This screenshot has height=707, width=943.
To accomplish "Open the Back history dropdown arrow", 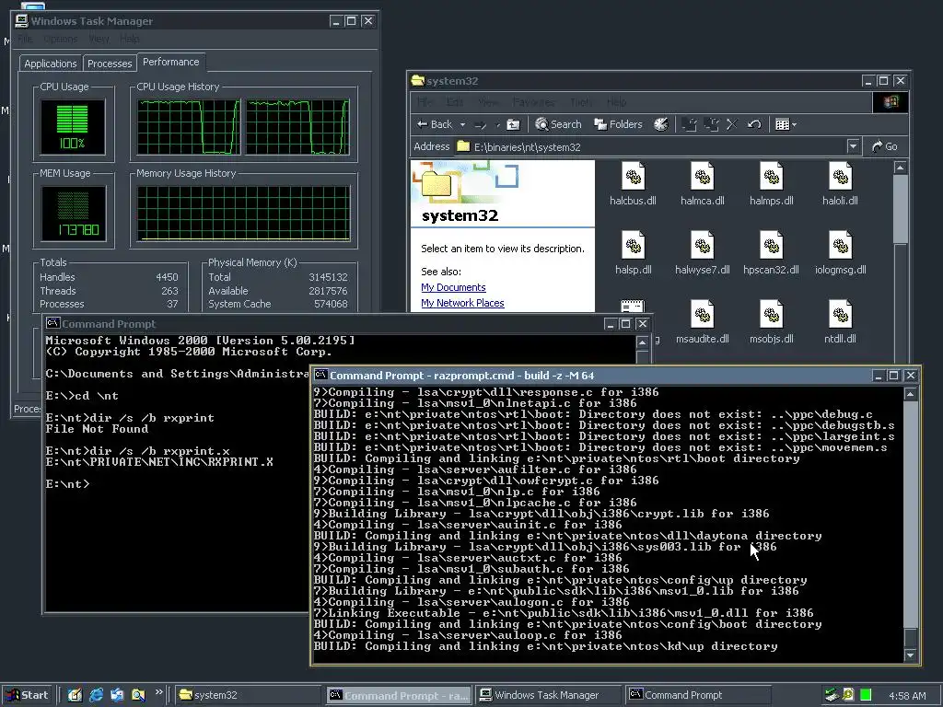I will [462, 125].
